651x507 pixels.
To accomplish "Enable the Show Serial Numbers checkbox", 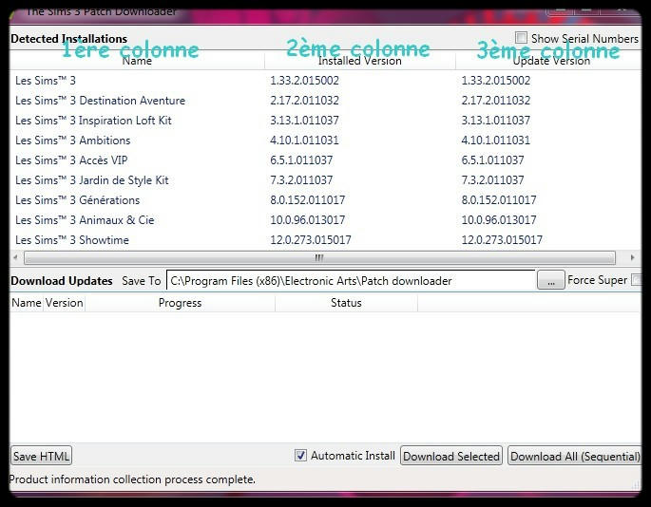I will pyautogui.click(x=521, y=38).
